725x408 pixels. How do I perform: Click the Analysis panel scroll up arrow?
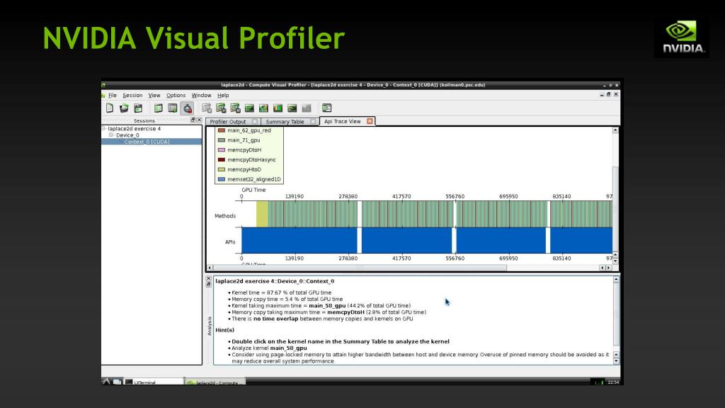tap(616, 280)
